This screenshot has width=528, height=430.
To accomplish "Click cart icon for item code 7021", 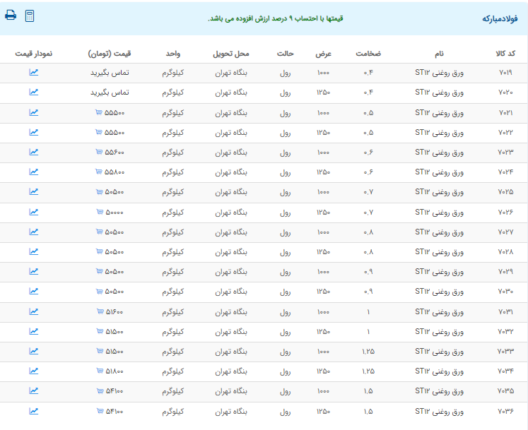I will pos(98,112).
